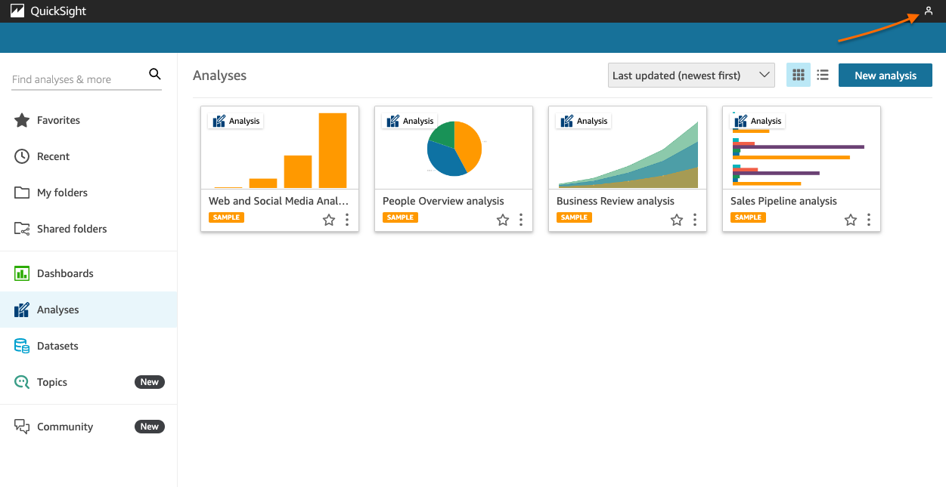Image resolution: width=946 pixels, height=487 pixels.
Task: Favorite the Business Review analysis star
Action: (677, 220)
